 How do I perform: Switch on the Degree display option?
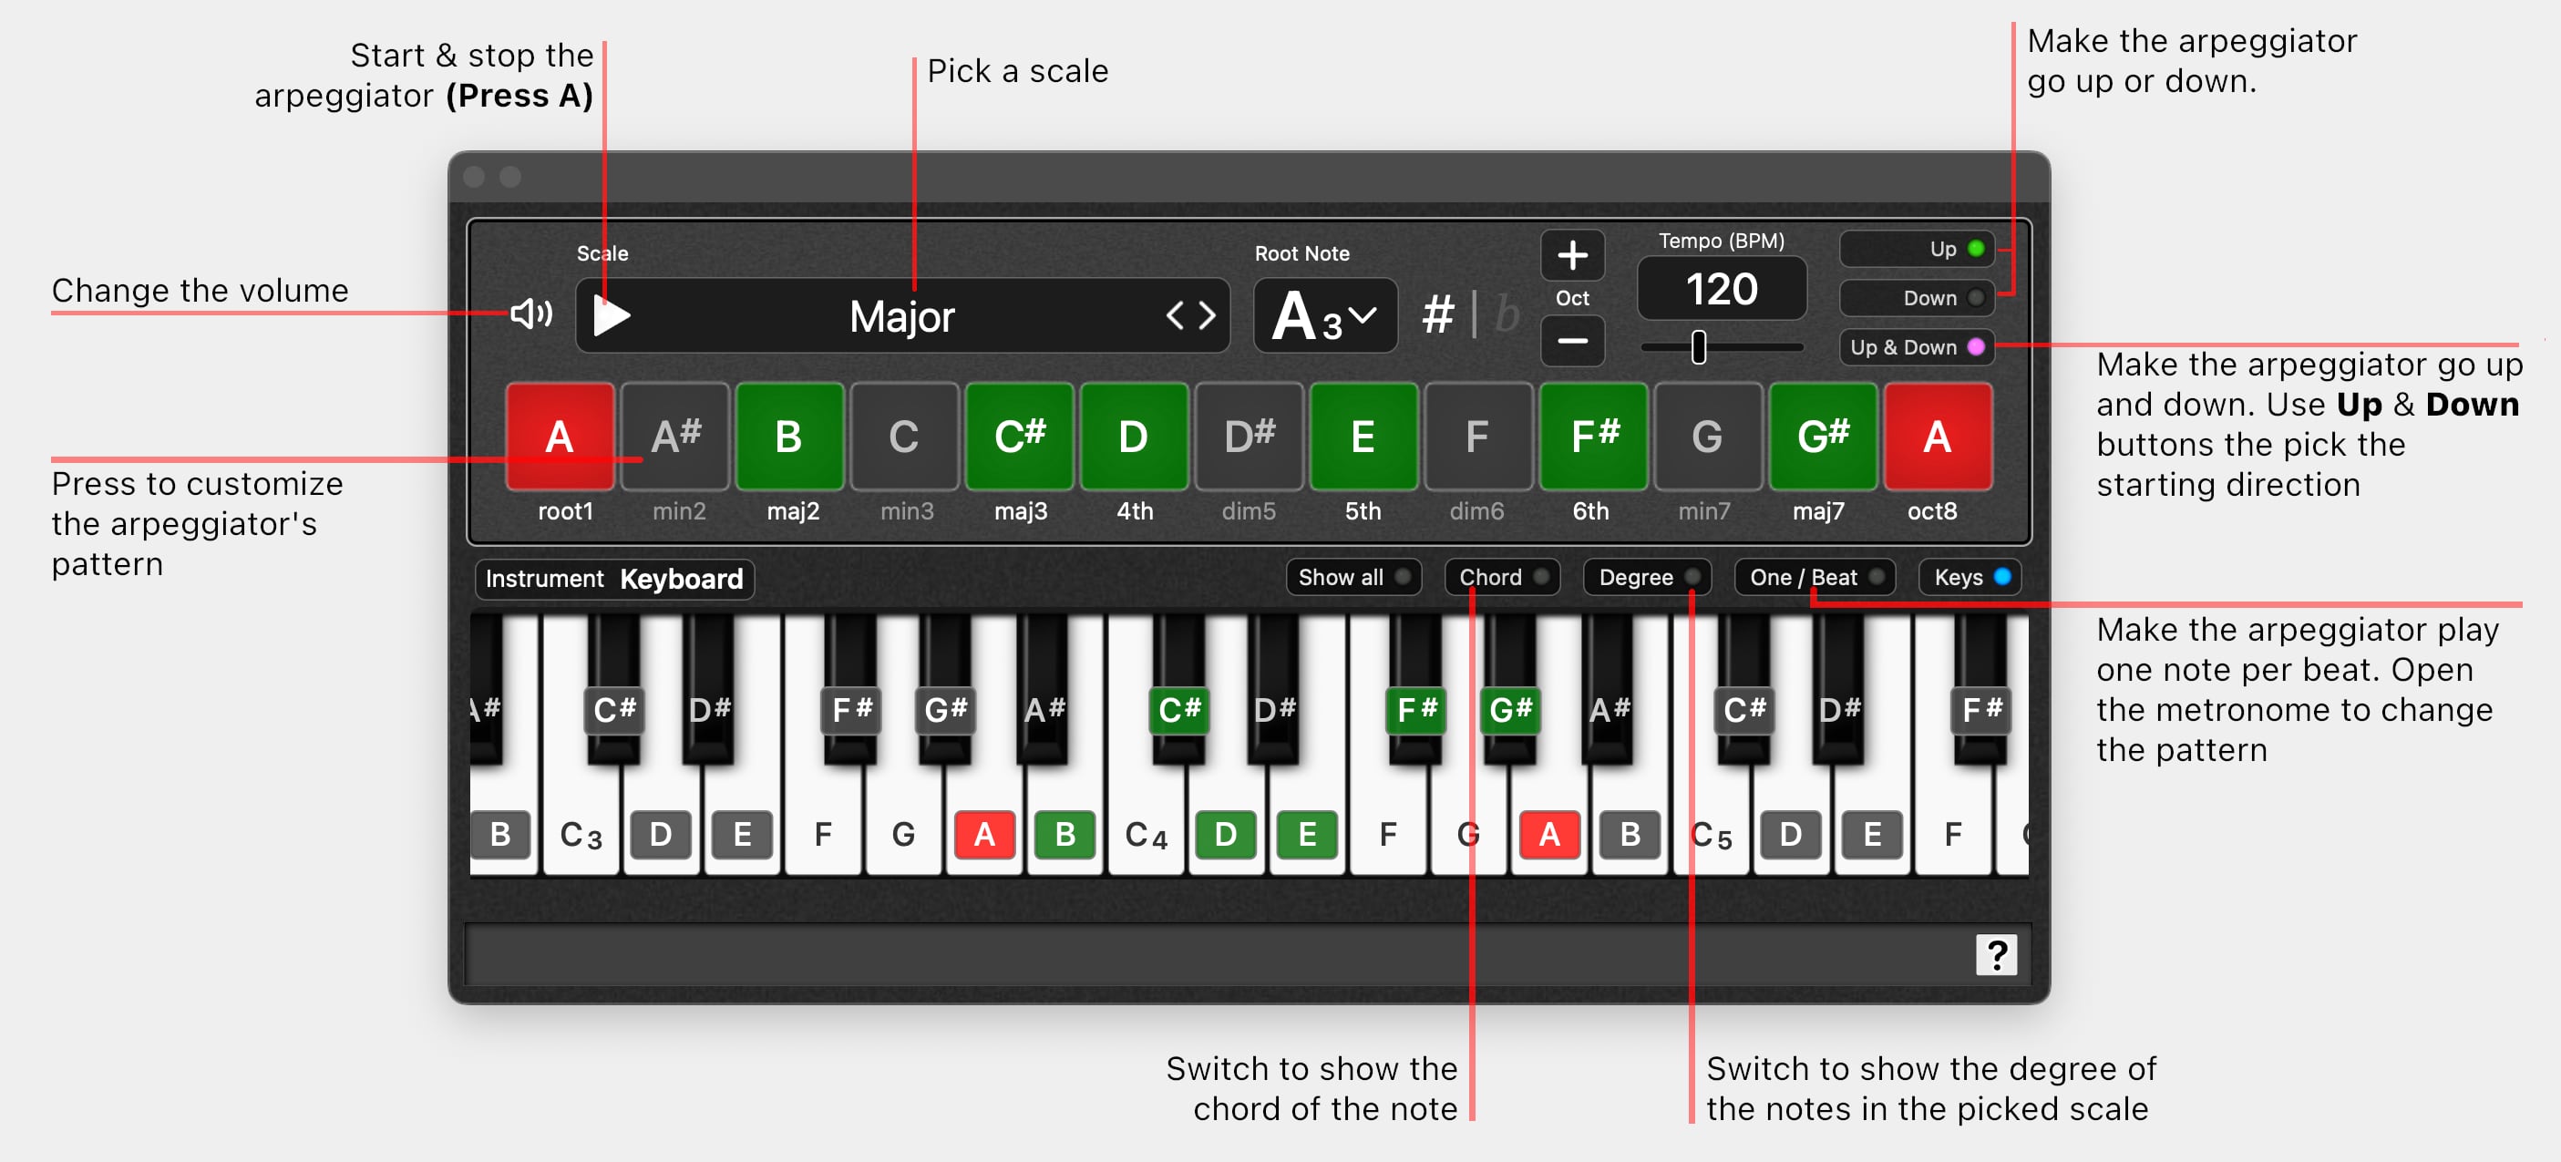click(1648, 578)
